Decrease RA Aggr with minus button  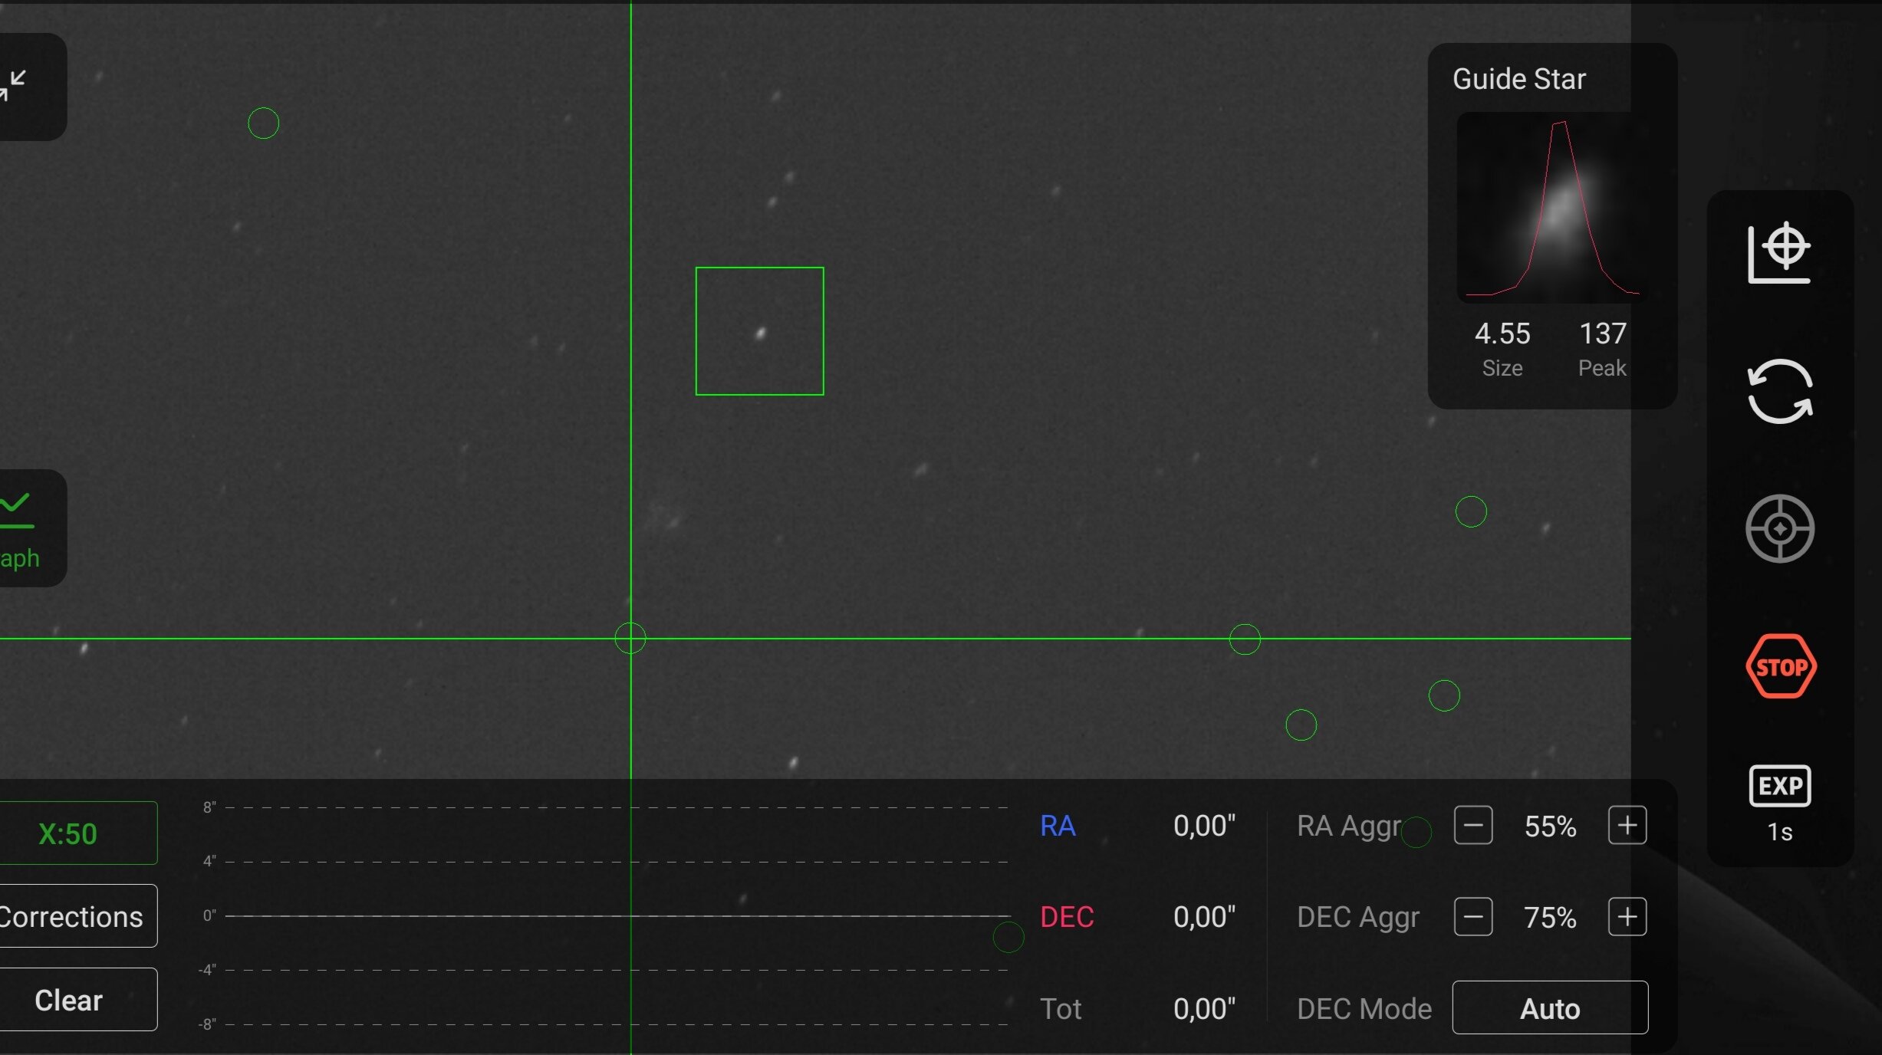[1472, 825]
